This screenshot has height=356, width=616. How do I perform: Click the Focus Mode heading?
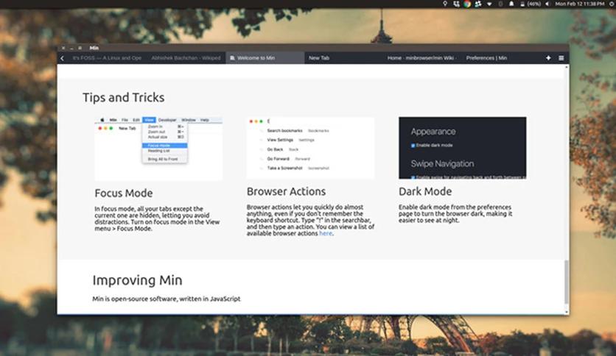coord(124,193)
